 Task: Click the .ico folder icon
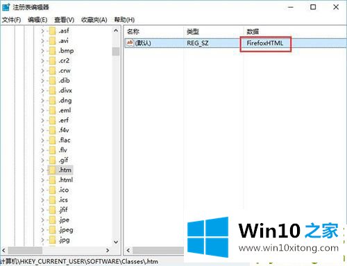tap(53, 190)
